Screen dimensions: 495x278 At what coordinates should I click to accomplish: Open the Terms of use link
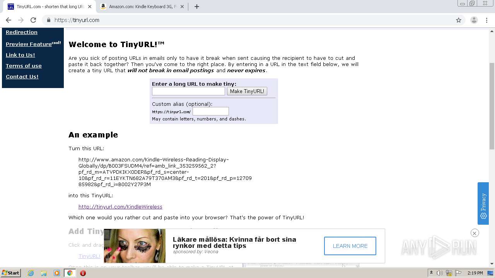pos(24,66)
